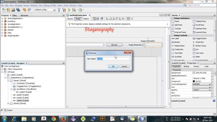Click the New File toolbar icon

pyautogui.click(x=4, y=10)
